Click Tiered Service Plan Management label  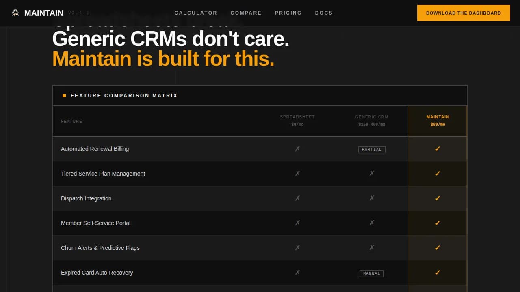103,174
